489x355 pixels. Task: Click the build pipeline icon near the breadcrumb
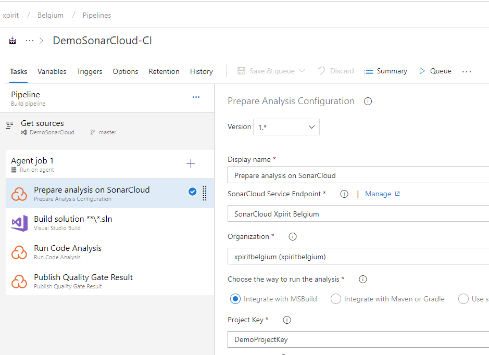pyautogui.click(x=12, y=40)
